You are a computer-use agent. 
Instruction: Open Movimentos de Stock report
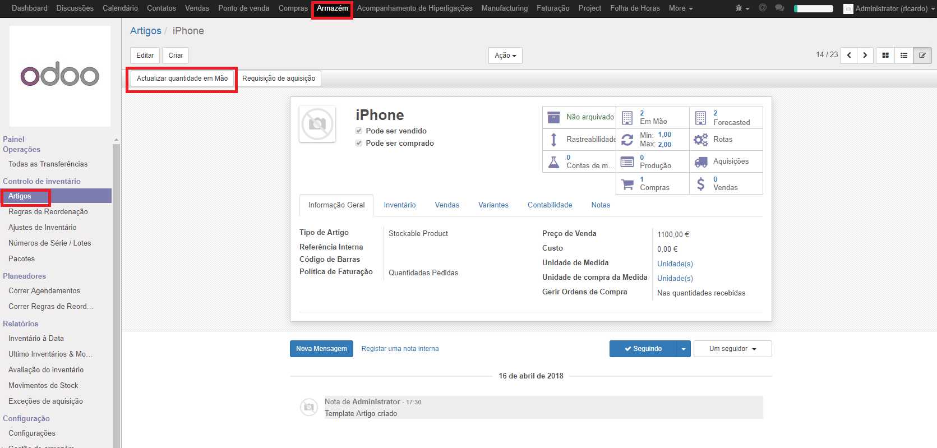click(x=43, y=385)
